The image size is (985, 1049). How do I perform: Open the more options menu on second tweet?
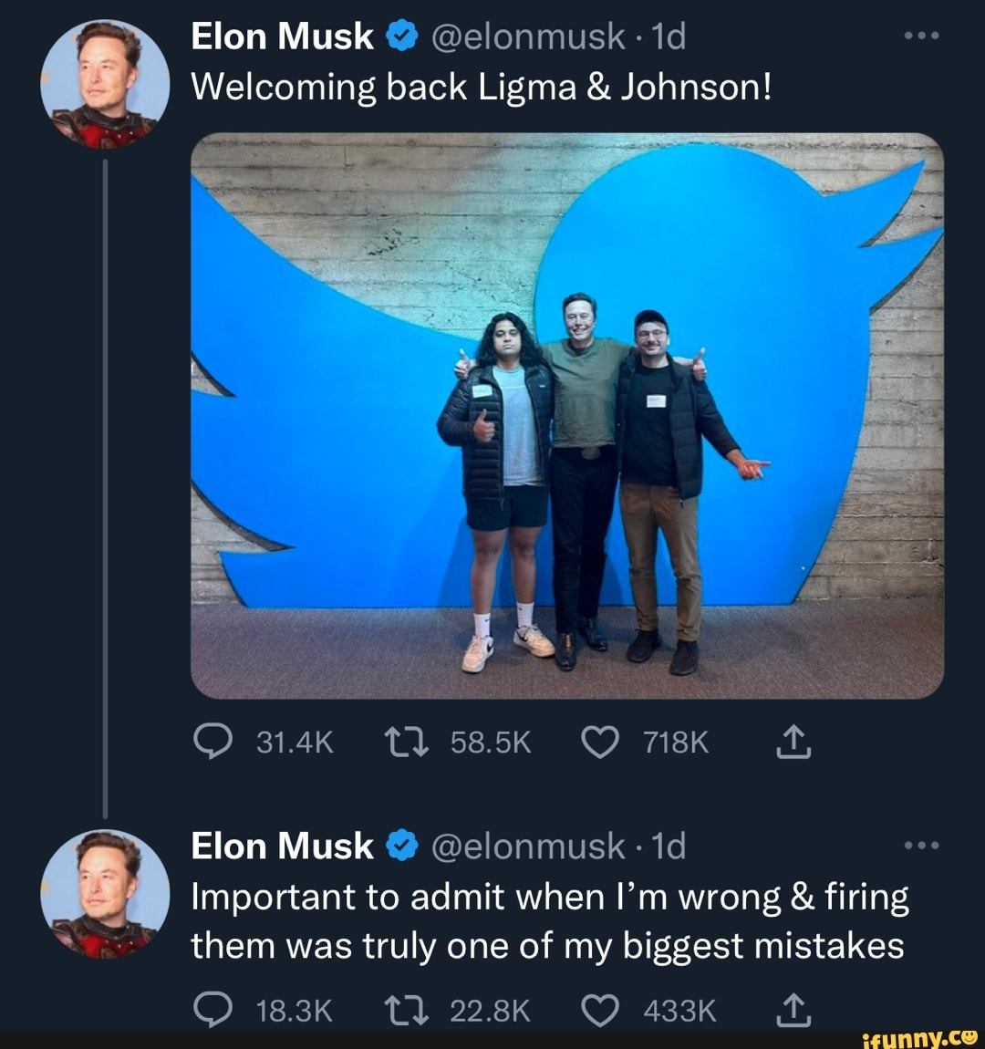coord(921,844)
